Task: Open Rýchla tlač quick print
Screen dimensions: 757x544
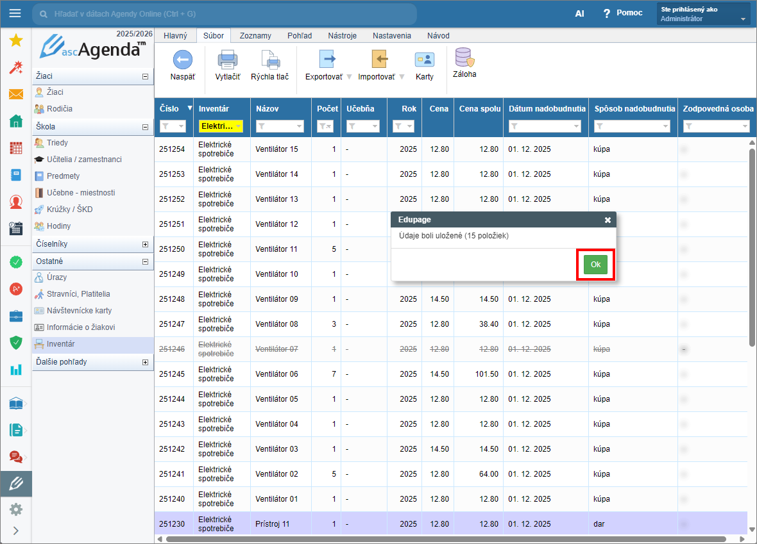Action: coord(269,60)
